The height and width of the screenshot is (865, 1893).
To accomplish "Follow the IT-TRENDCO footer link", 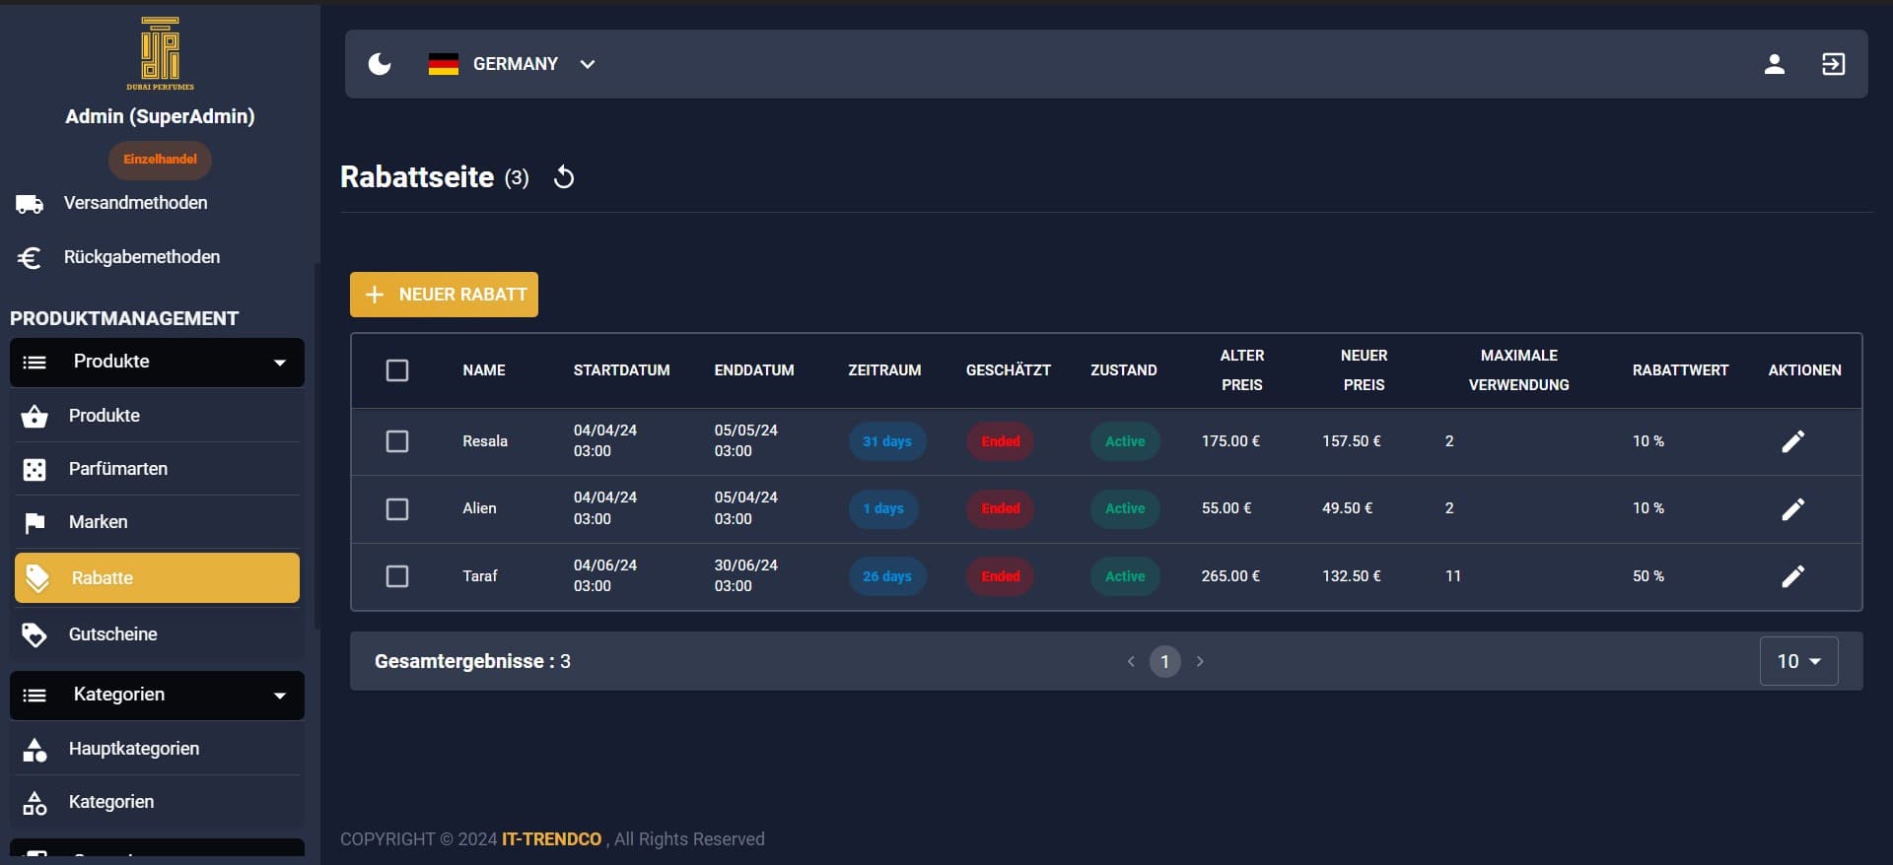I will tap(551, 839).
